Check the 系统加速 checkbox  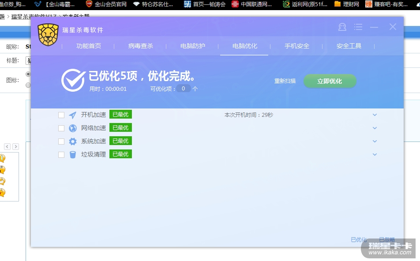61,142
